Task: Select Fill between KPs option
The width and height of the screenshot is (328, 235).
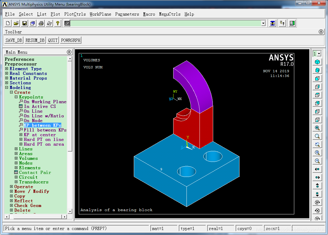Action: click(x=45, y=130)
